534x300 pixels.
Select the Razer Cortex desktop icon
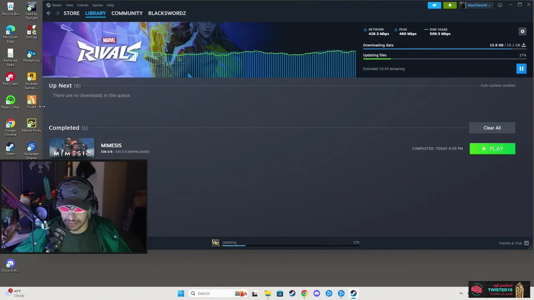tap(10, 102)
